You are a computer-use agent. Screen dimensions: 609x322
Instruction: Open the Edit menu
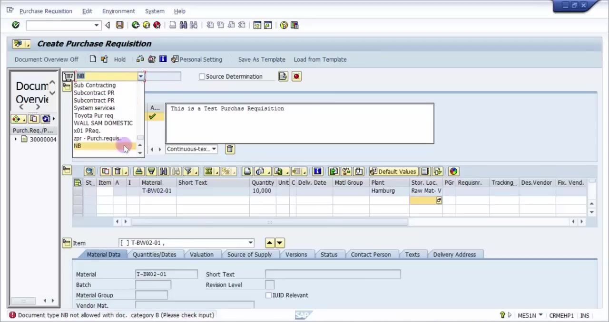(x=87, y=11)
